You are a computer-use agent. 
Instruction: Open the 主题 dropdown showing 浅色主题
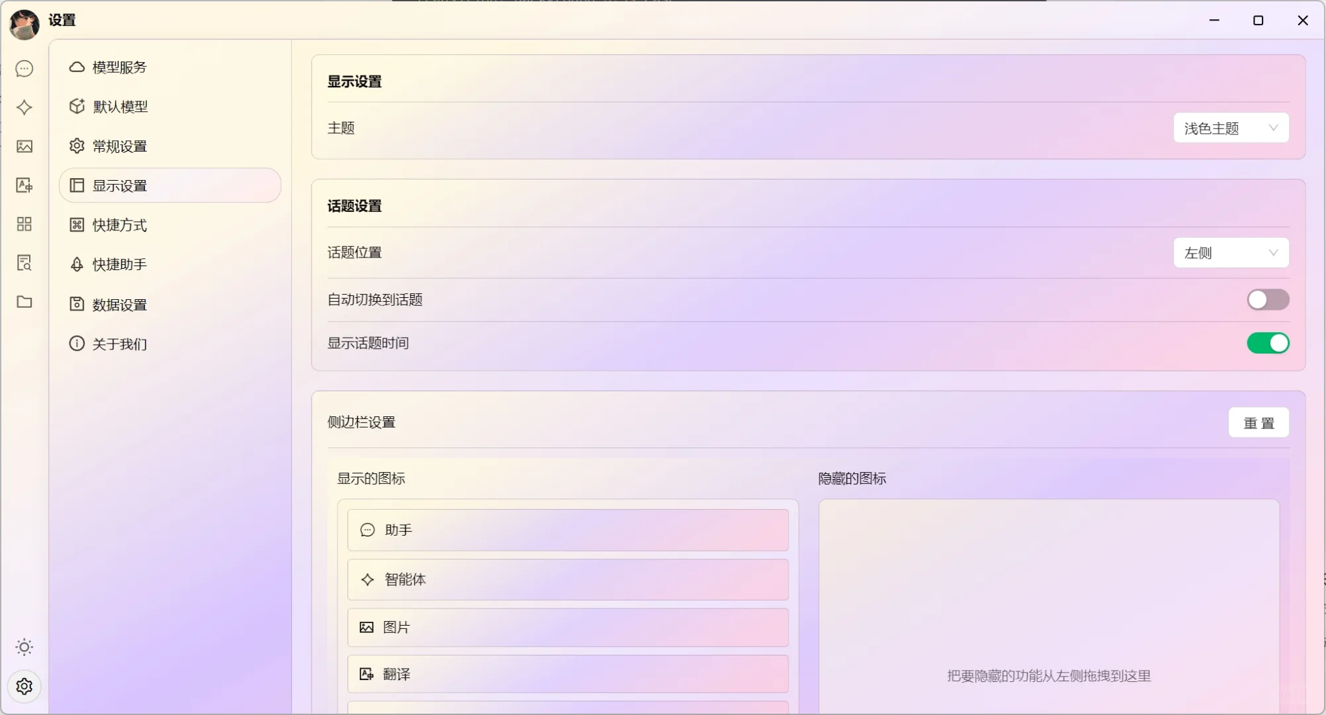click(x=1230, y=127)
